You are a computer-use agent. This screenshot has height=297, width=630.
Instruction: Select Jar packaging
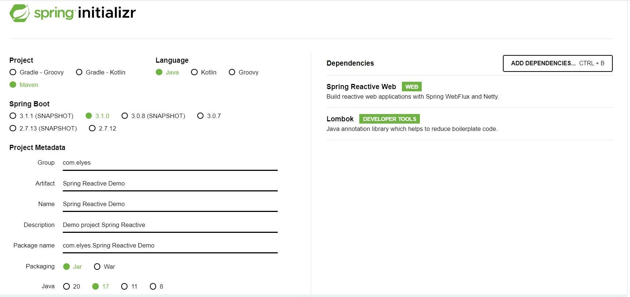72,267
